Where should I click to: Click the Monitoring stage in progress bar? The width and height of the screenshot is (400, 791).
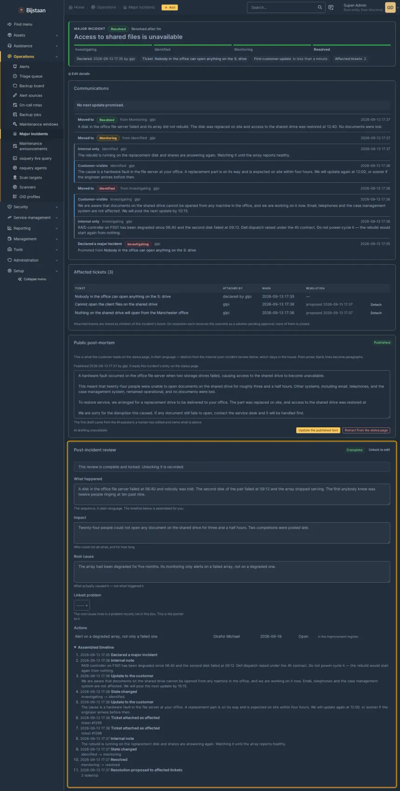272,48
